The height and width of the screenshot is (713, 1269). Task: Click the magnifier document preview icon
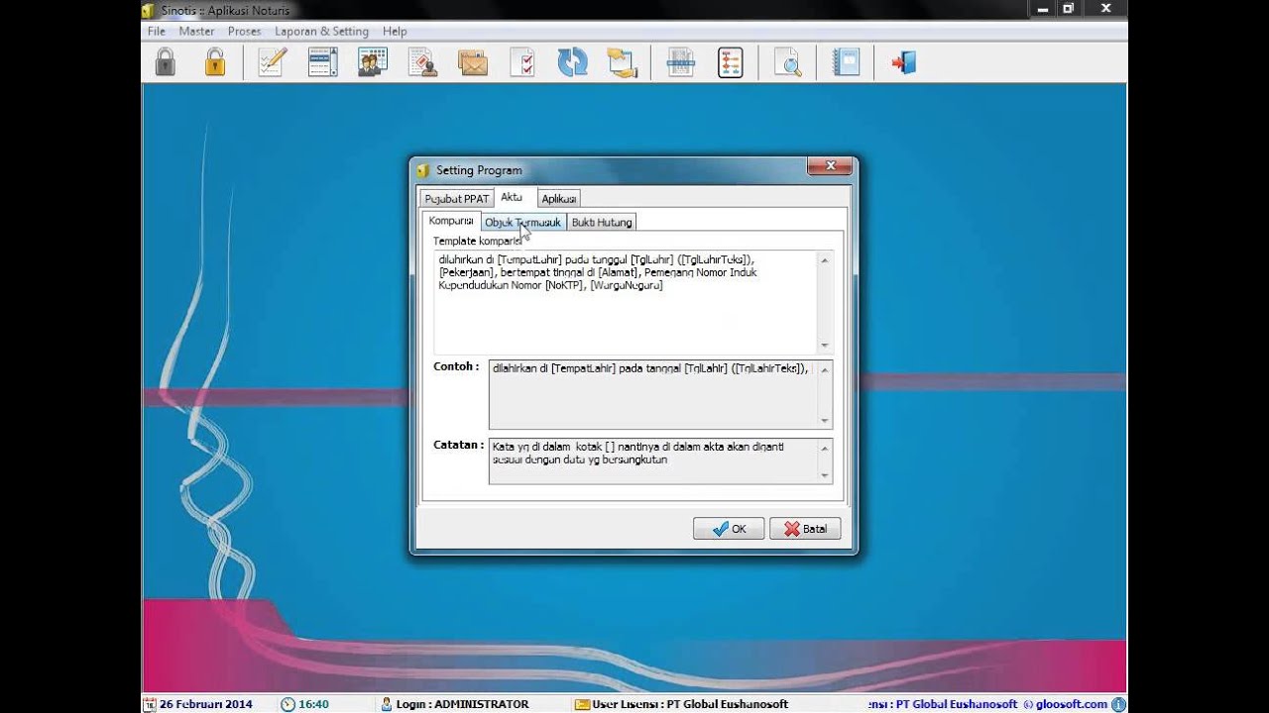coord(788,62)
